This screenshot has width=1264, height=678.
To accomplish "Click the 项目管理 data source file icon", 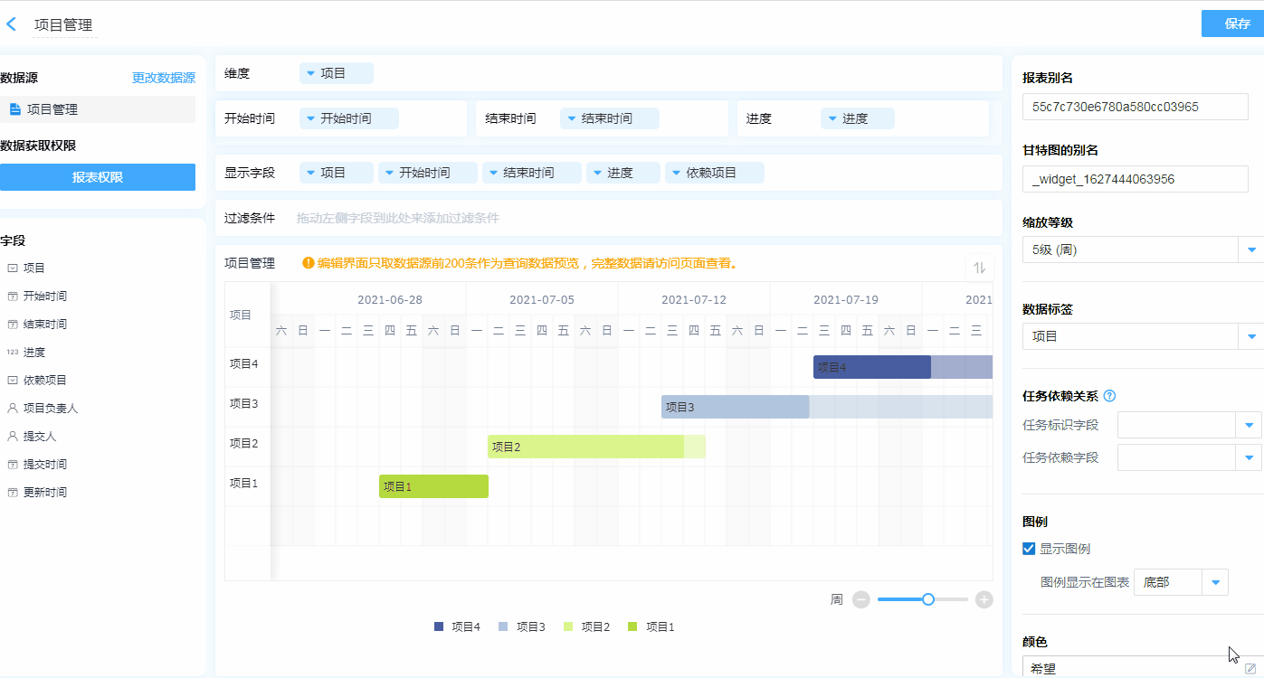I will pyautogui.click(x=14, y=109).
